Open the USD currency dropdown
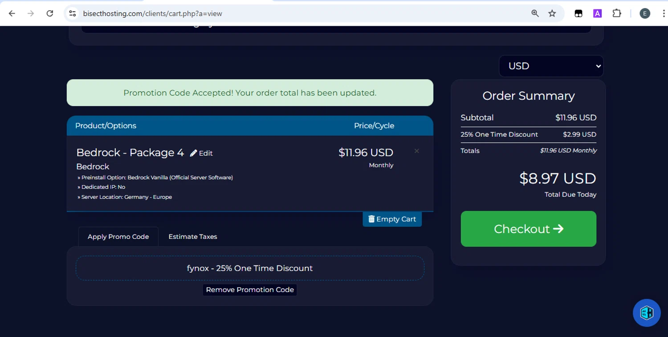The image size is (668, 337). 551,66
